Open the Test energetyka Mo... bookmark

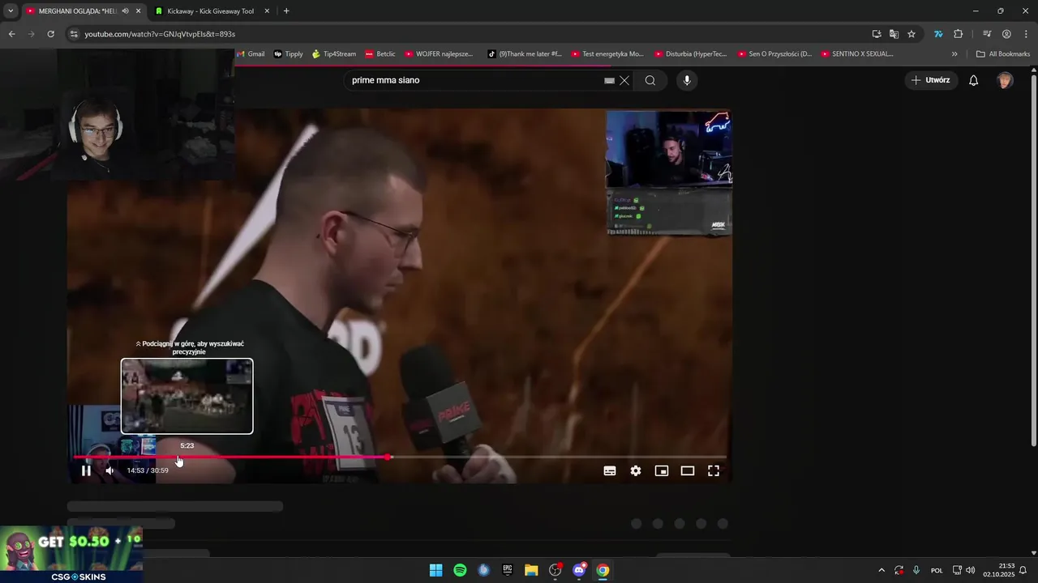pyautogui.click(x=607, y=54)
